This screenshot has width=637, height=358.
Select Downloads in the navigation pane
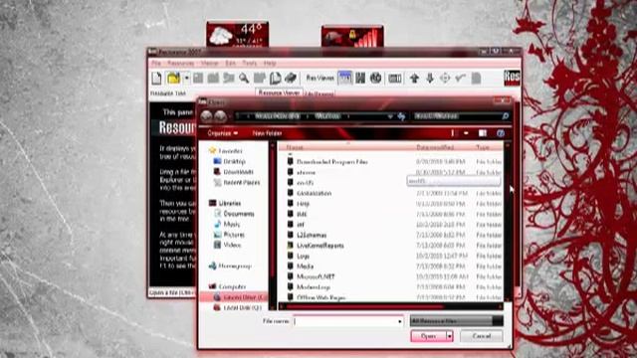pyautogui.click(x=239, y=172)
